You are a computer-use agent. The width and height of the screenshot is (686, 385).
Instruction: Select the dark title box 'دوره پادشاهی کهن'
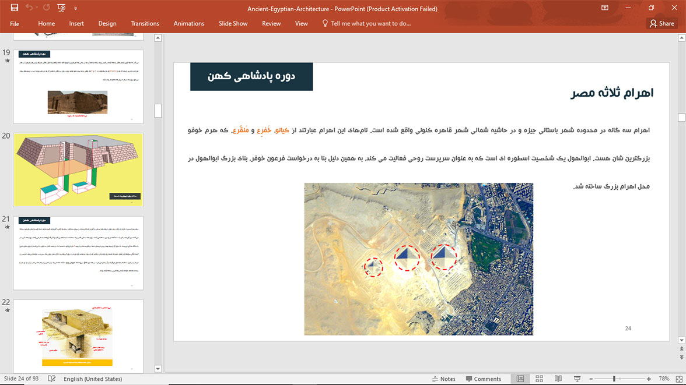(x=251, y=76)
